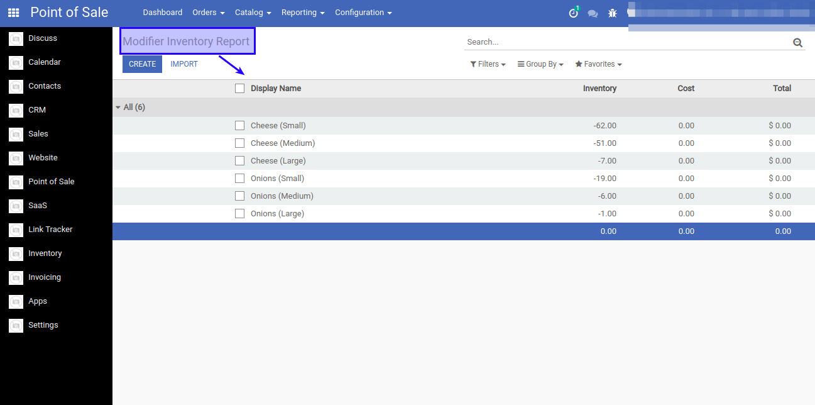Open the apps grid launcher icon
The image size is (815, 405).
[13, 13]
